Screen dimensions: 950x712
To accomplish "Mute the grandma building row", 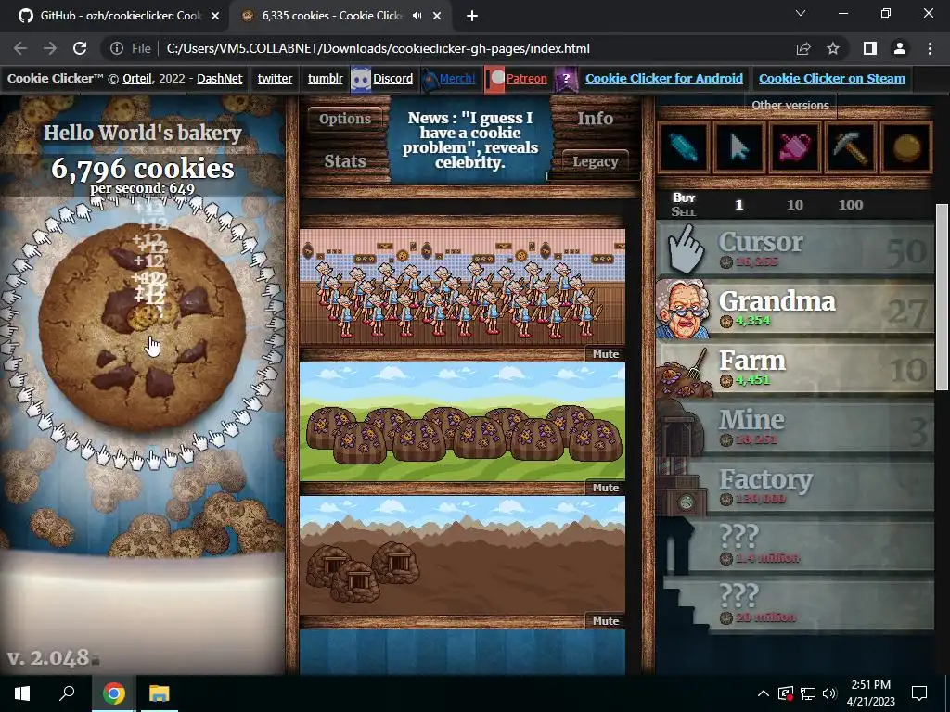I will [x=605, y=354].
